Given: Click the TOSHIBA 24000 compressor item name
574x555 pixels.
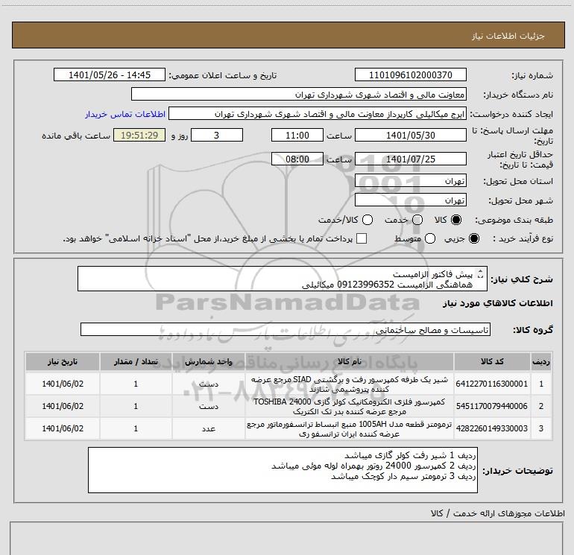Looking at the screenshot, I should click(x=350, y=407).
